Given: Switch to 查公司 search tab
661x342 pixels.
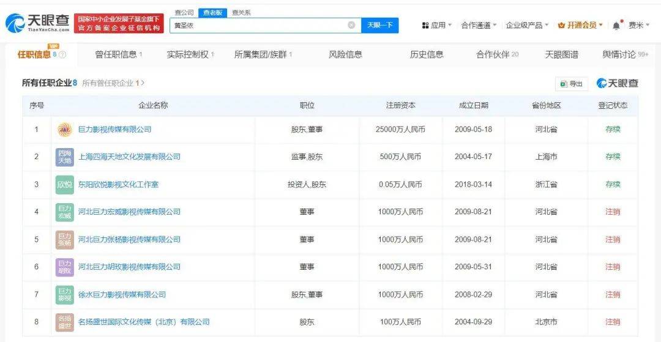Looking at the screenshot, I should point(184,13).
